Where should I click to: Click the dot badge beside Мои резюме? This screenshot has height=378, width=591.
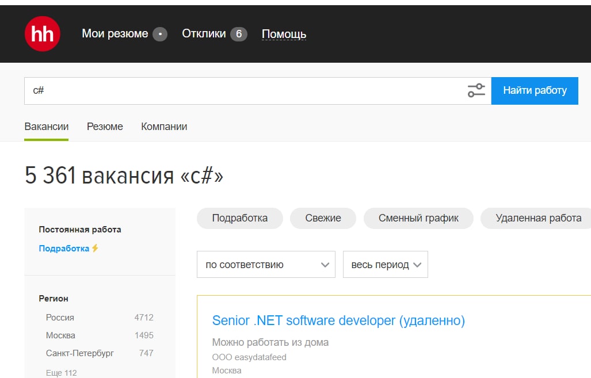[160, 35]
